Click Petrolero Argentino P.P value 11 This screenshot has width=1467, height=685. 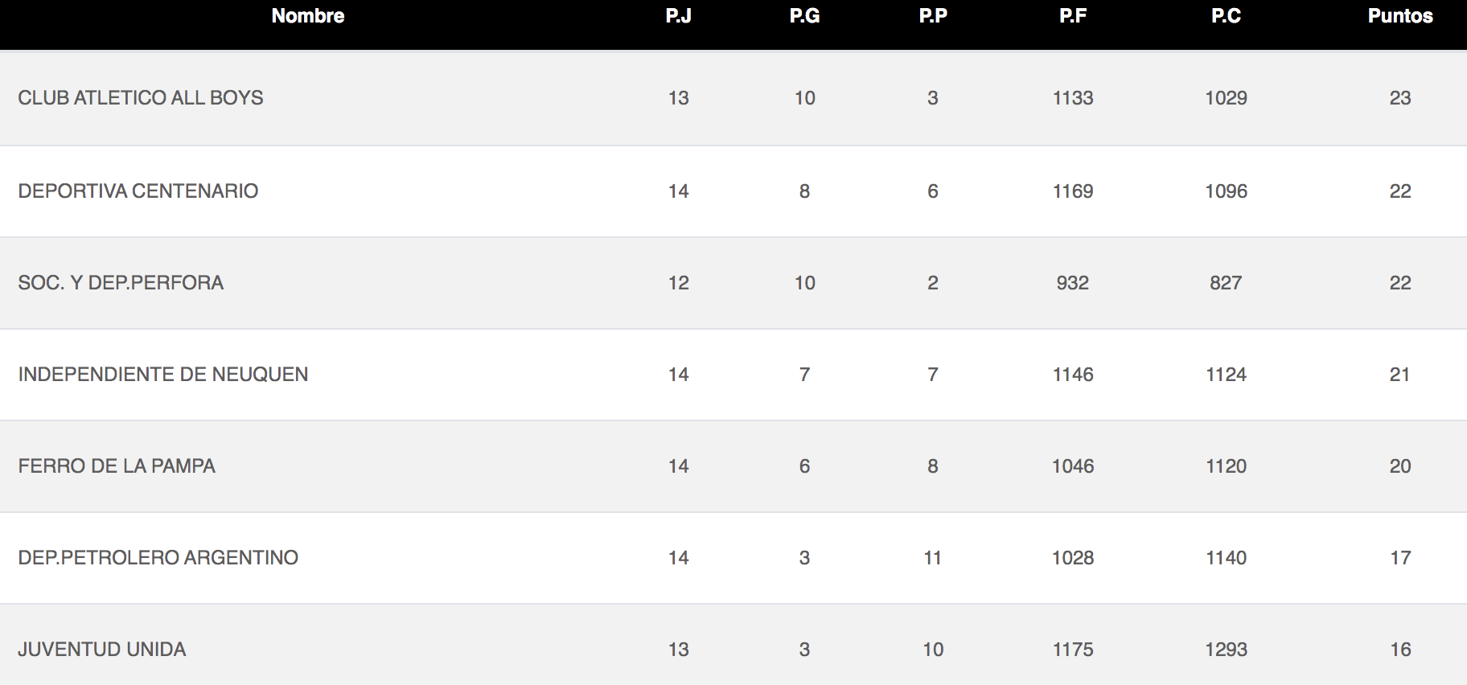(x=933, y=558)
